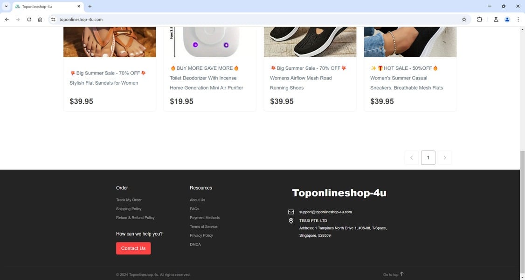Go to next page chevron in pagination
The height and width of the screenshot is (280, 525).
tap(445, 158)
